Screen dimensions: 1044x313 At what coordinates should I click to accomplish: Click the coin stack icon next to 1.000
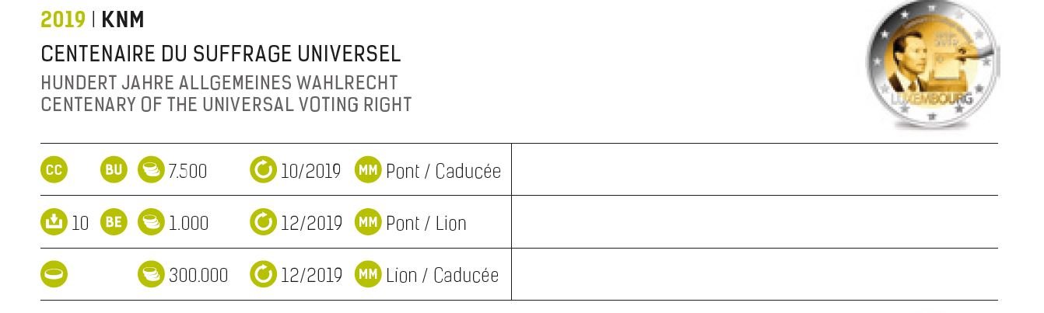tap(151, 223)
